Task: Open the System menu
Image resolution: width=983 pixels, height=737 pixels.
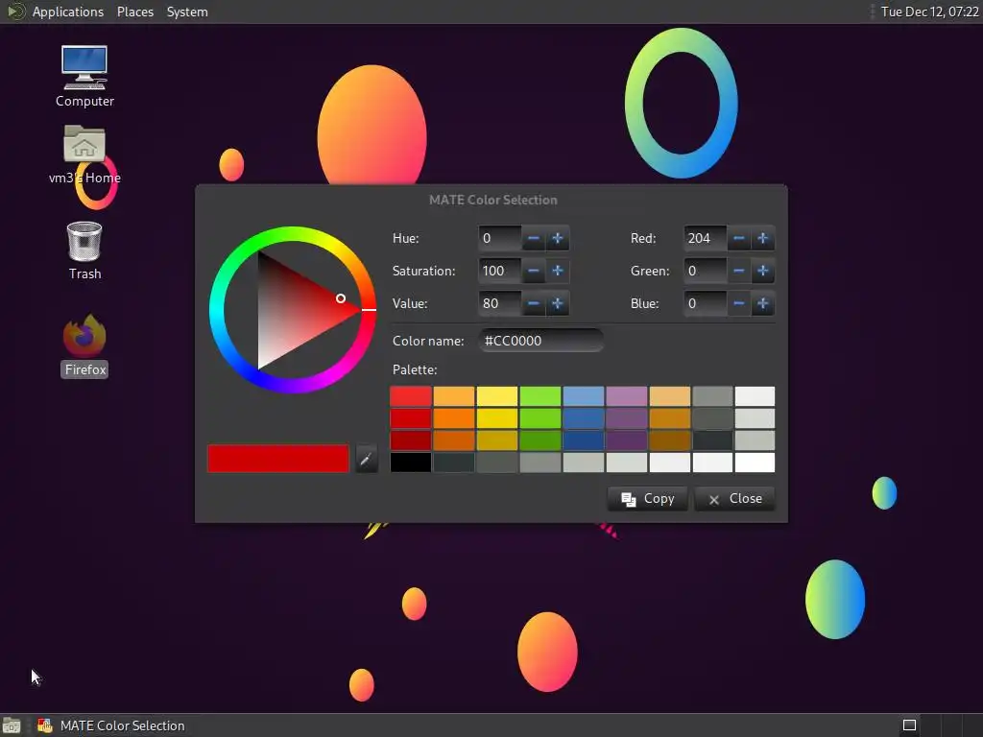Action: tap(187, 12)
